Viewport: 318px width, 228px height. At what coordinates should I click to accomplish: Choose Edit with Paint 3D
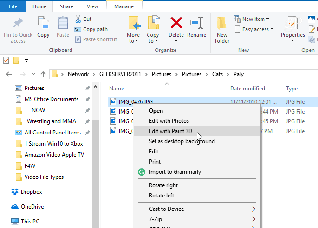click(197, 131)
